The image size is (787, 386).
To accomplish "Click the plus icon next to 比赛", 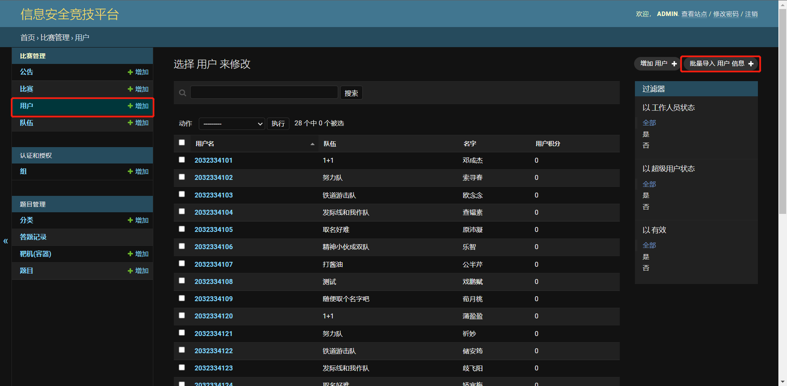I will click(130, 89).
